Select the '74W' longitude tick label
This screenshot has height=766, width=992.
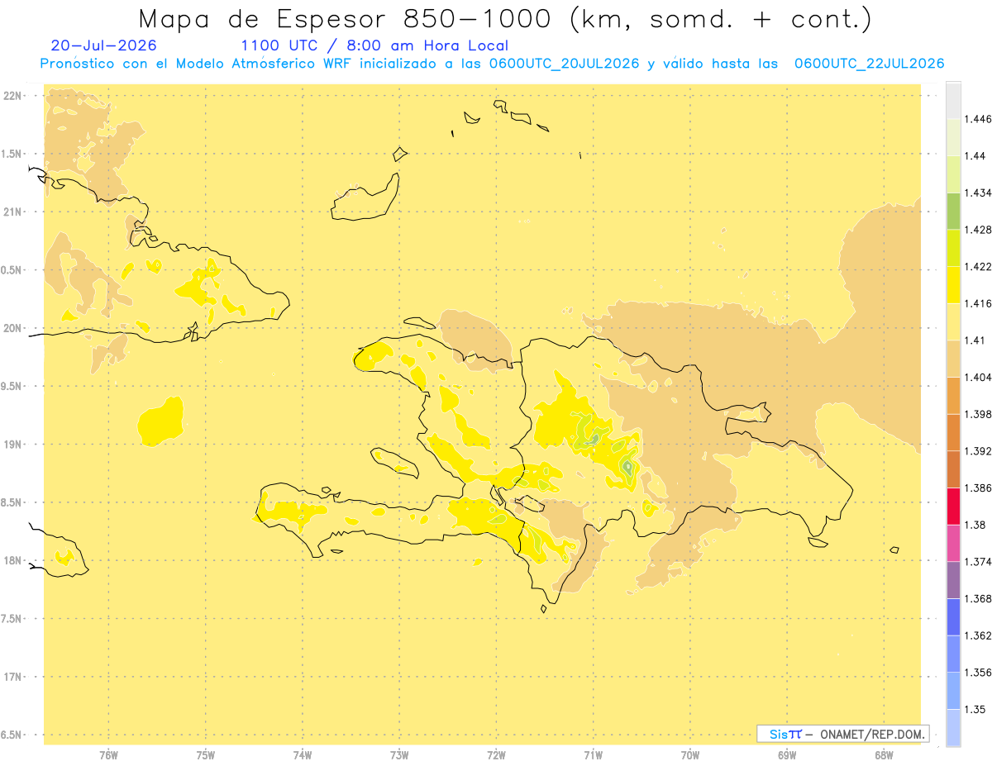[303, 754]
